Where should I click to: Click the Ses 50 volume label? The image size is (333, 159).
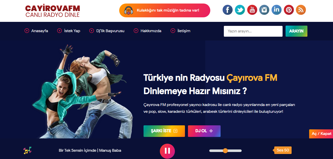coord(283,150)
